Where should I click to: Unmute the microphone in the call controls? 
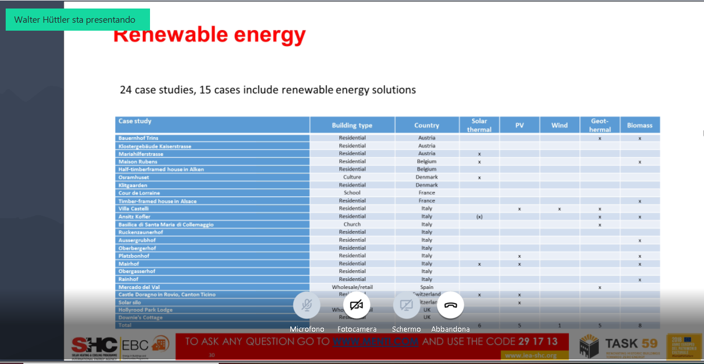click(307, 305)
